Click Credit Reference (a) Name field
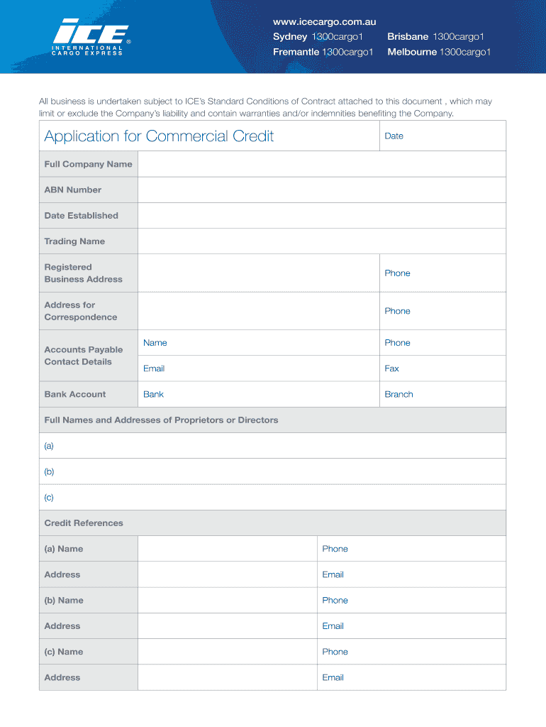Image resolution: width=546 pixels, height=727 pixels. pyautogui.click(x=227, y=549)
